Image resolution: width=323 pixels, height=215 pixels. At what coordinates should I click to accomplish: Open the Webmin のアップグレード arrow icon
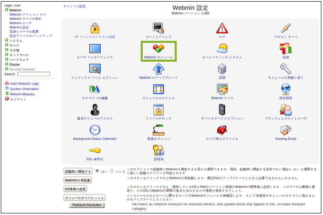tap(158, 68)
